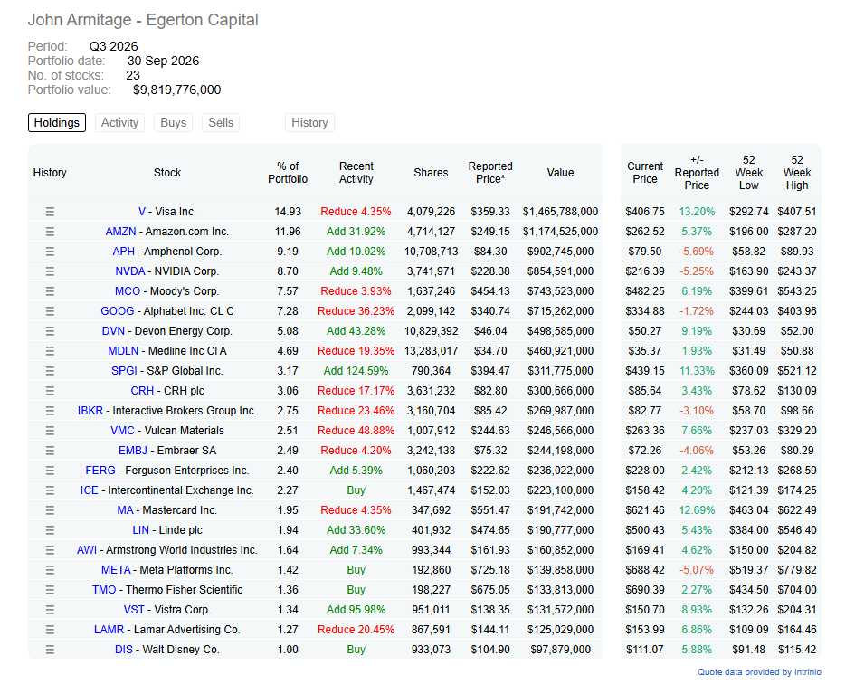The image size is (855, 694).
Task: Click the Value column header
Action: pos(561,172)
